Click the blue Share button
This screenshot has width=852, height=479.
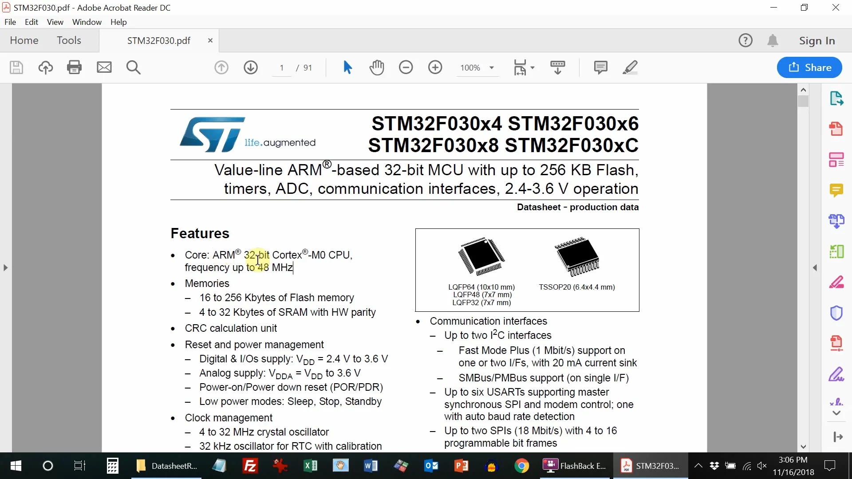pos(809,67)
